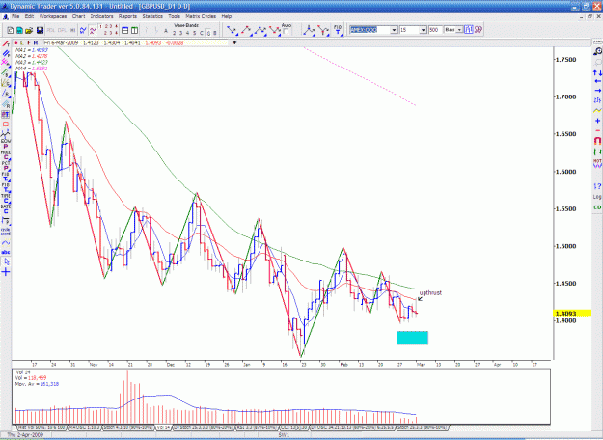This screenshot has height=440, width=603.
Task: Toggle the magenta moving-average lines icon
Action: [93, 30]
